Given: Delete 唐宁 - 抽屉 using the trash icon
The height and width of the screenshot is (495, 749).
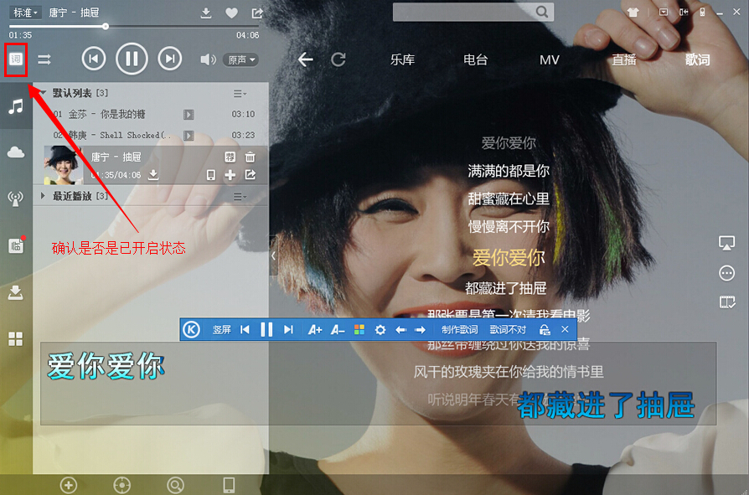Looking at the screenshot, I should pos(250,157).
